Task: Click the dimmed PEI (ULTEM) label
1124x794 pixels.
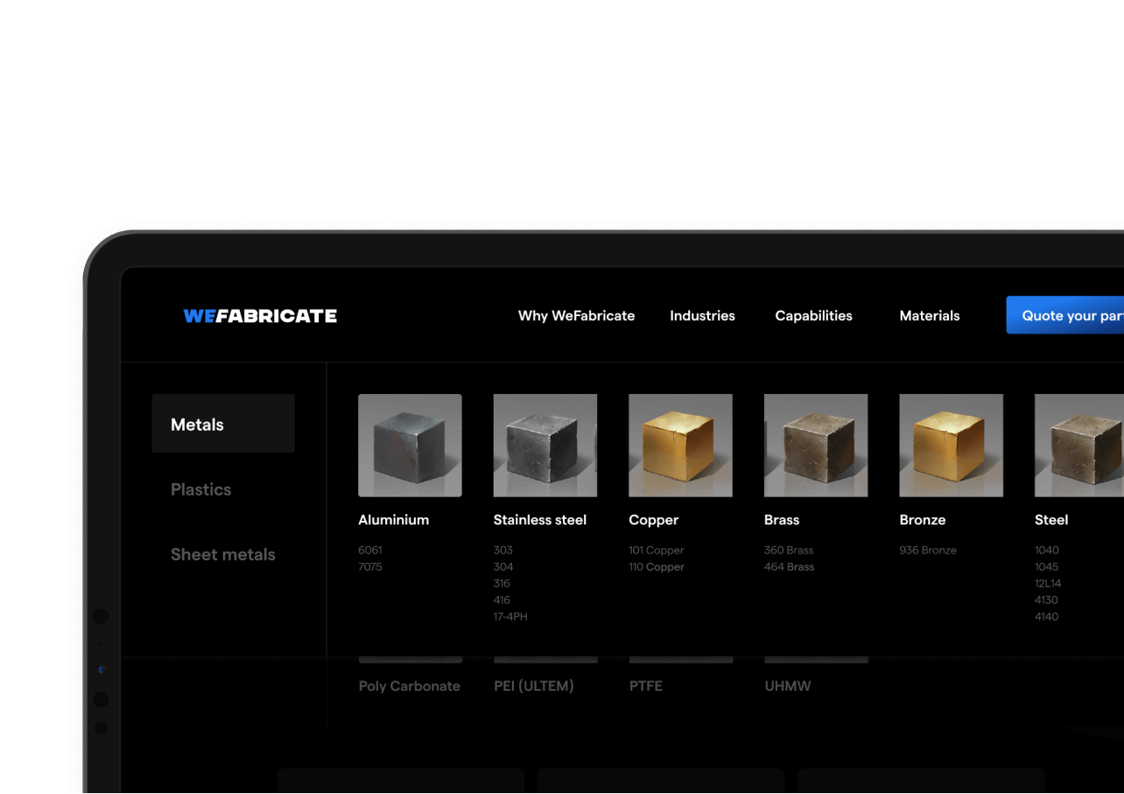Action: coord(534,686)
